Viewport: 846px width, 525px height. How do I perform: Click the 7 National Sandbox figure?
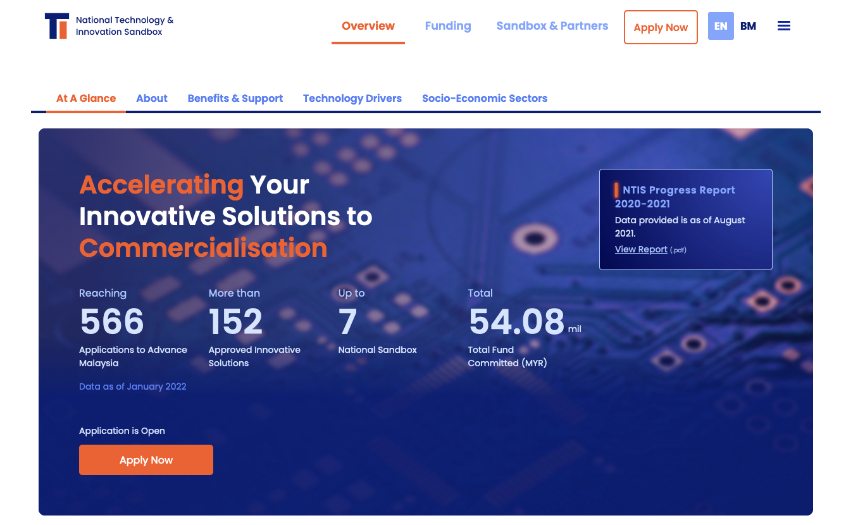347,321
